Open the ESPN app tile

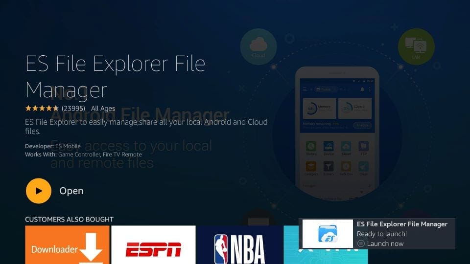tap(153, 245)
